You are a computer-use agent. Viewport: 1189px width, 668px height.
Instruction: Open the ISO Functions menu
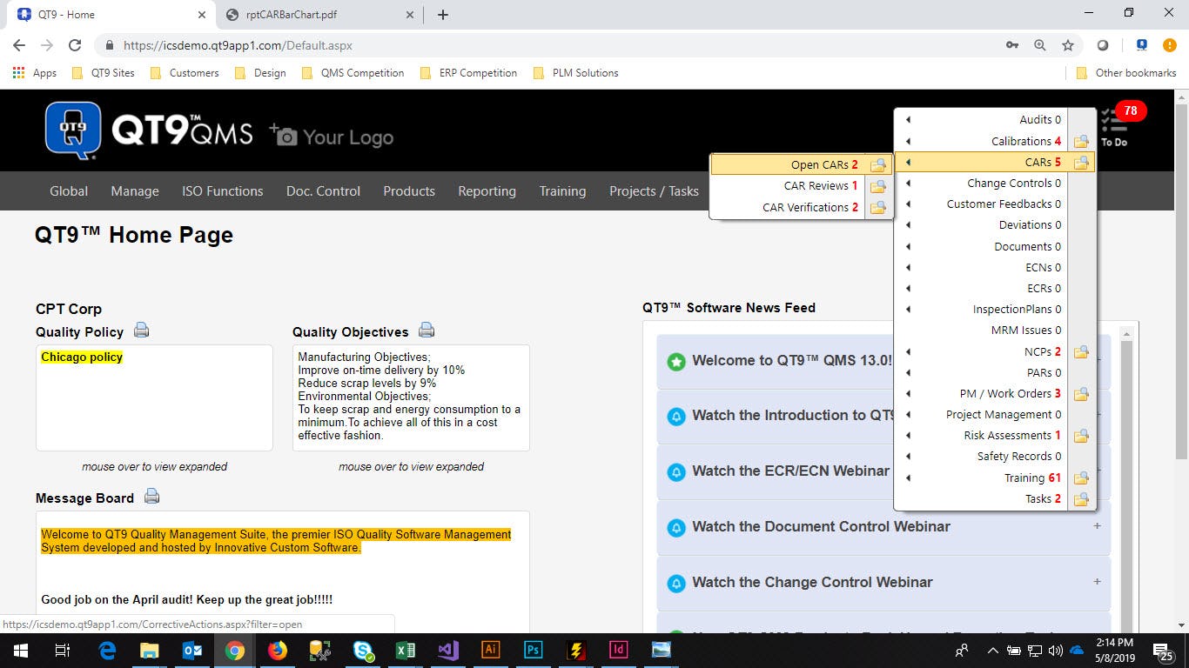tap(223, 191)
